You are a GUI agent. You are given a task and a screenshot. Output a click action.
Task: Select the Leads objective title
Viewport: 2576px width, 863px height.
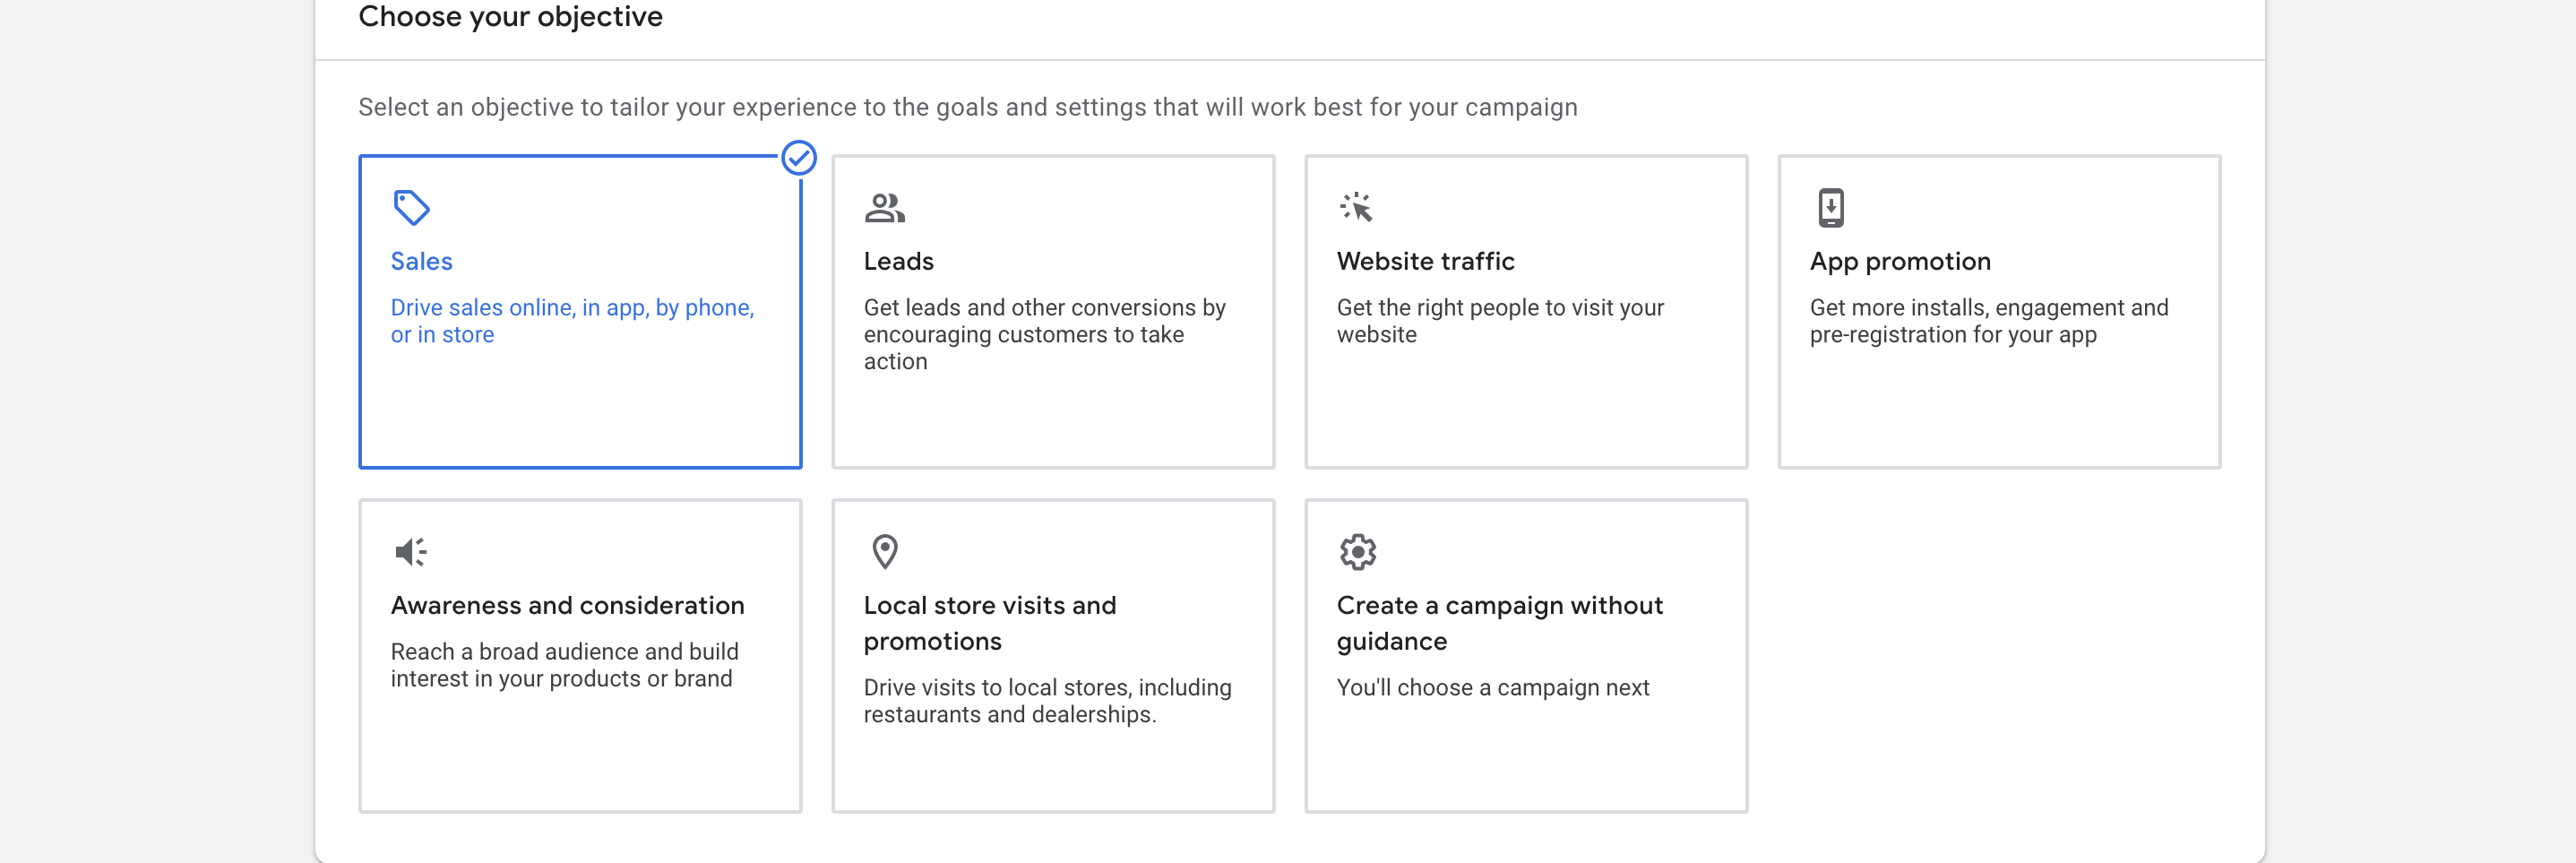[x=898, y=261]
